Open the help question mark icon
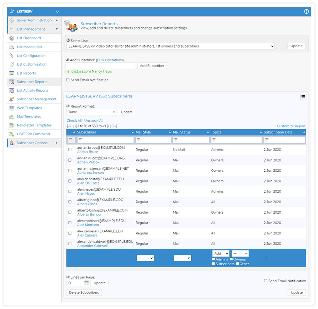Image resolution: width=318 pixels, height=309 pixels. pos(306,11)
